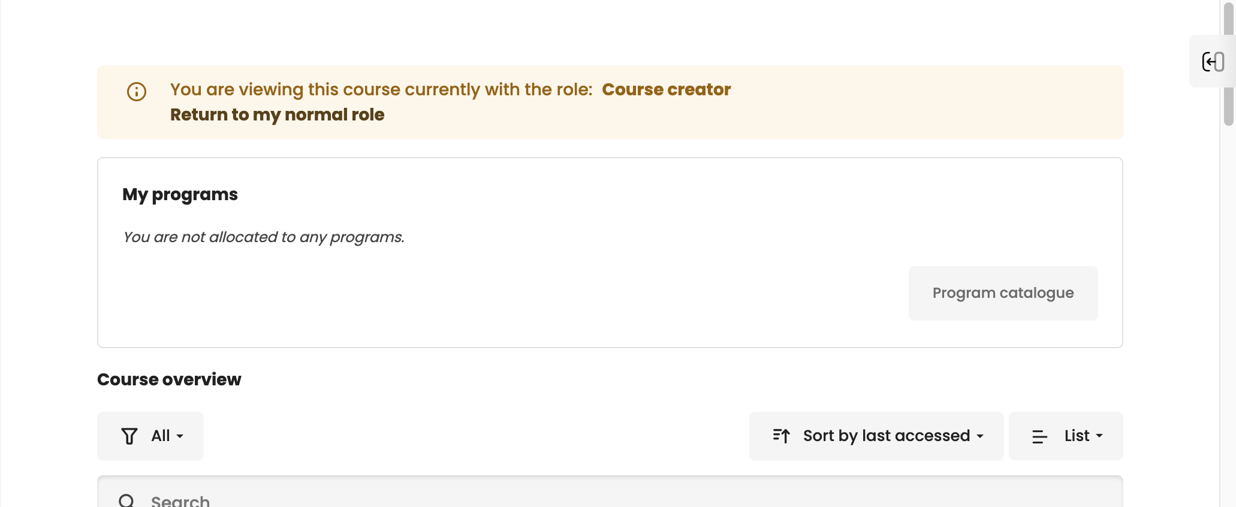Click the Course creator role label
This screenshot has height=507, width=1236.
tap(666, 89)
